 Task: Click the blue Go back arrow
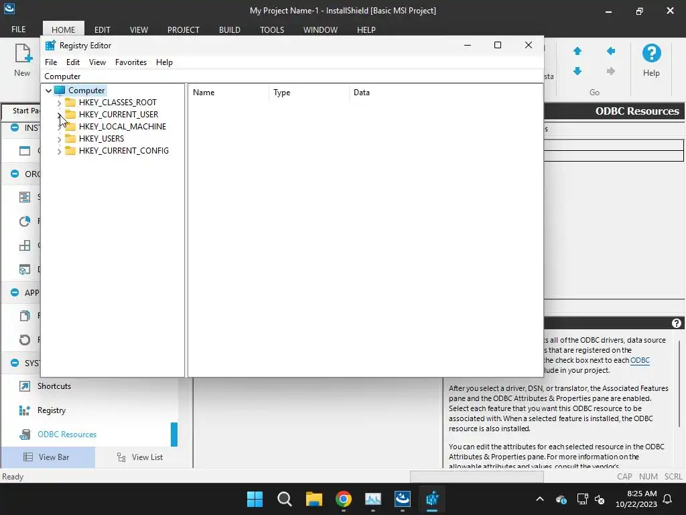[611, 51]
